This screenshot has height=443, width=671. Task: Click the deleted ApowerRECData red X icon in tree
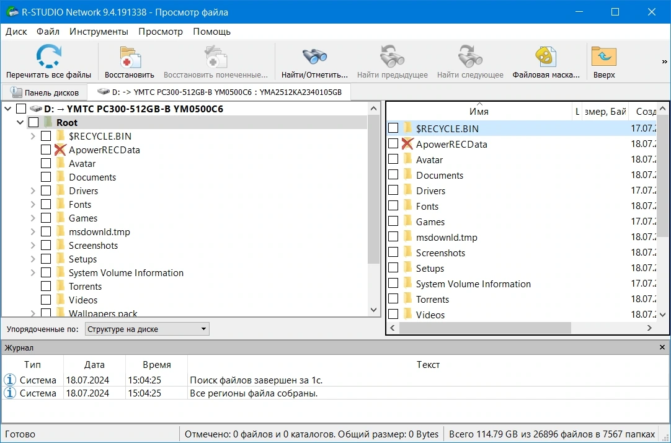point(60,150)
